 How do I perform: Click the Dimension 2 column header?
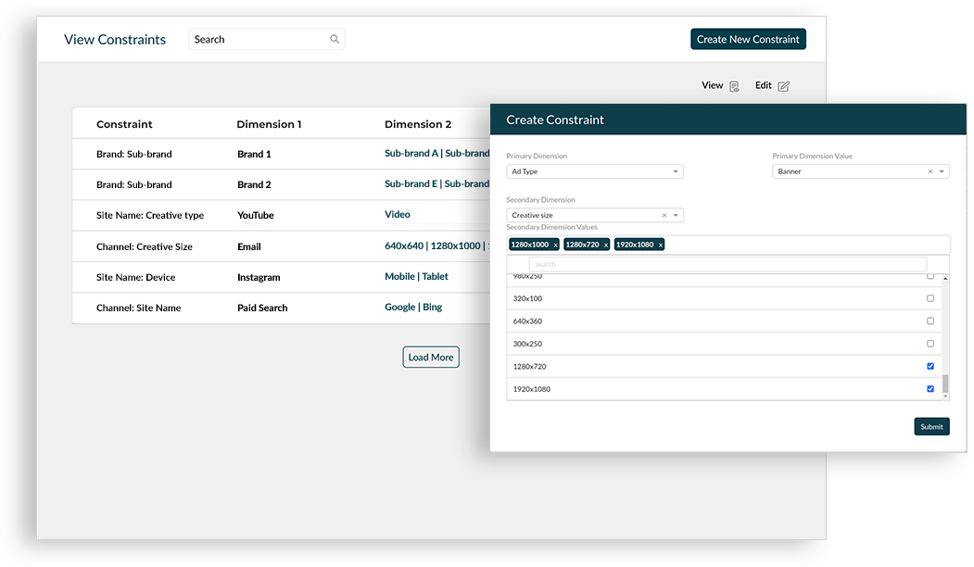pyautogui.click(x=418, y=124)
